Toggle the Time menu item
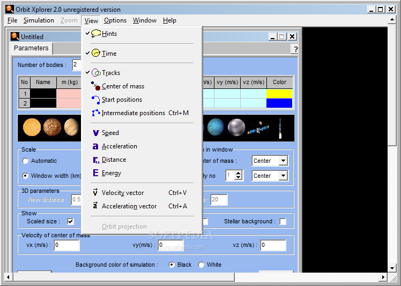Image resolution: width=401 pixels, height=286 pixels. pos(142,53)
